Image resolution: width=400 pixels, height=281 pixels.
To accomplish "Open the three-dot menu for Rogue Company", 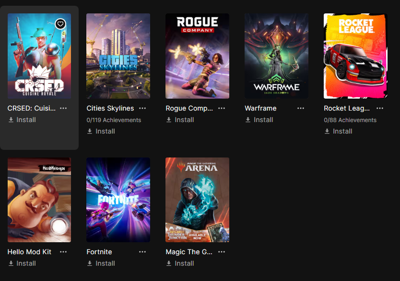I will pos(222,108).
